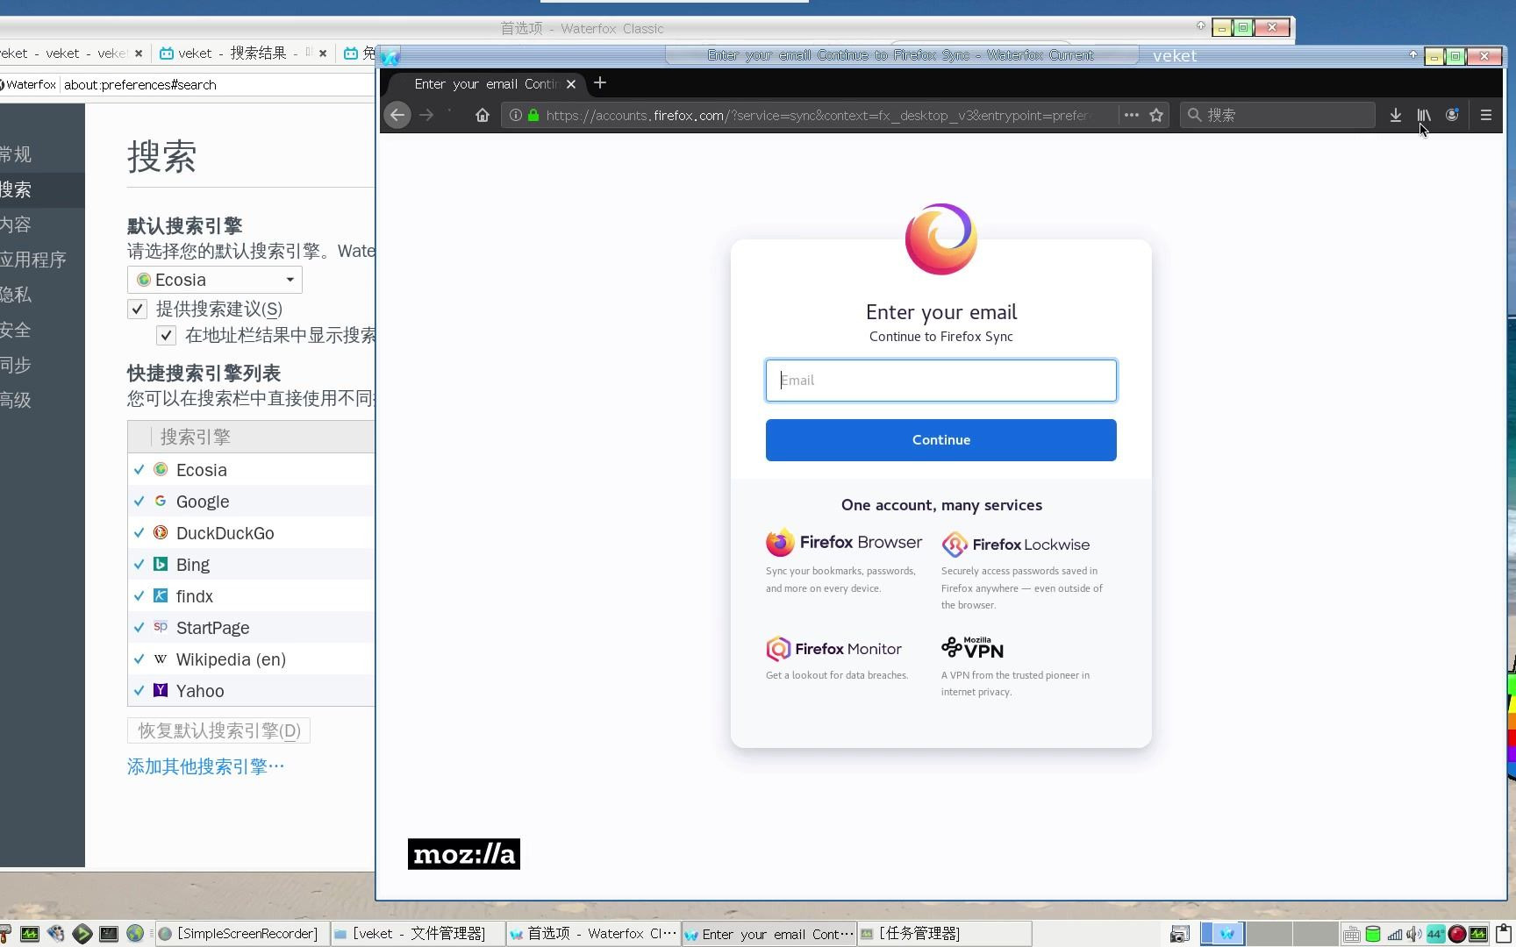The width and height of the screenshot is (1516, 947).
Task: Open 'veket - 文件管理器' from the taskbar
Action: click(417, 934)
